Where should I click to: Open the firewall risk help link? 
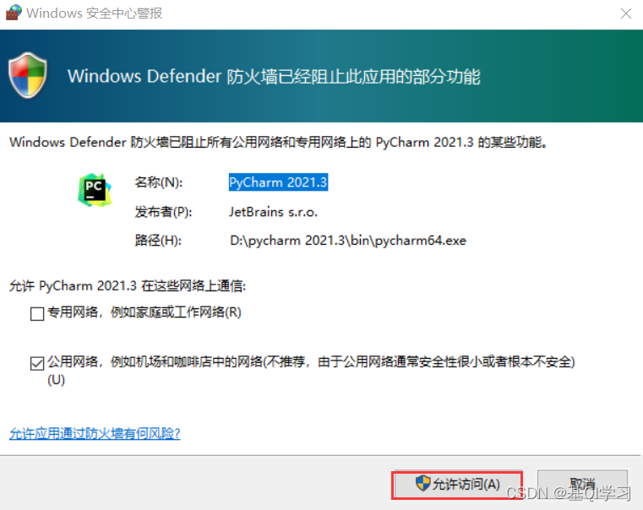95,433
